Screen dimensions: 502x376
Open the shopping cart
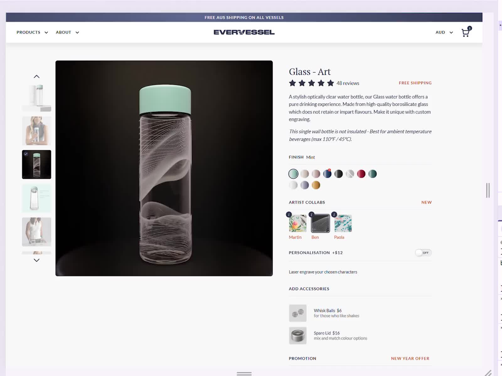[x=466, y=33]
